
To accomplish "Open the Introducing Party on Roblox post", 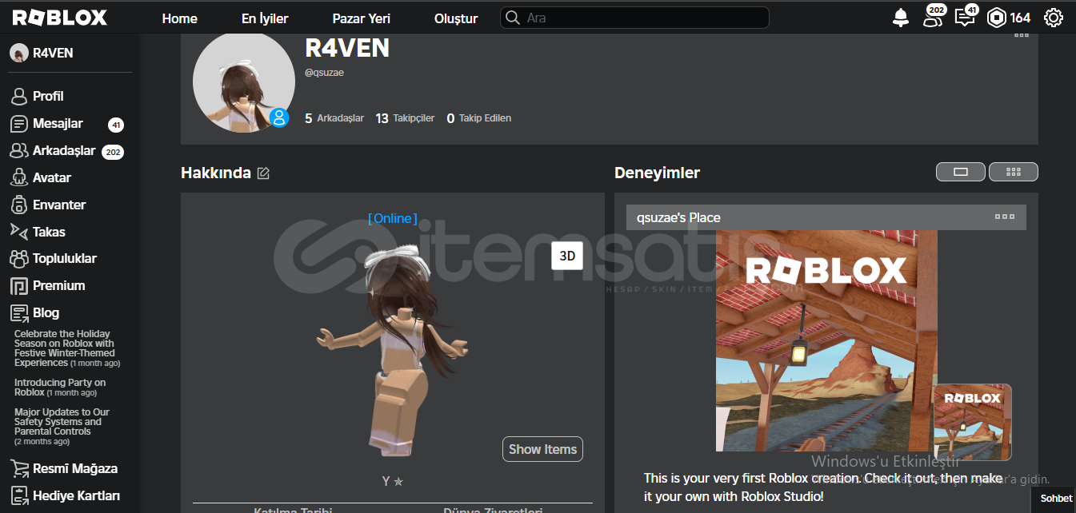I will point(60,388).
